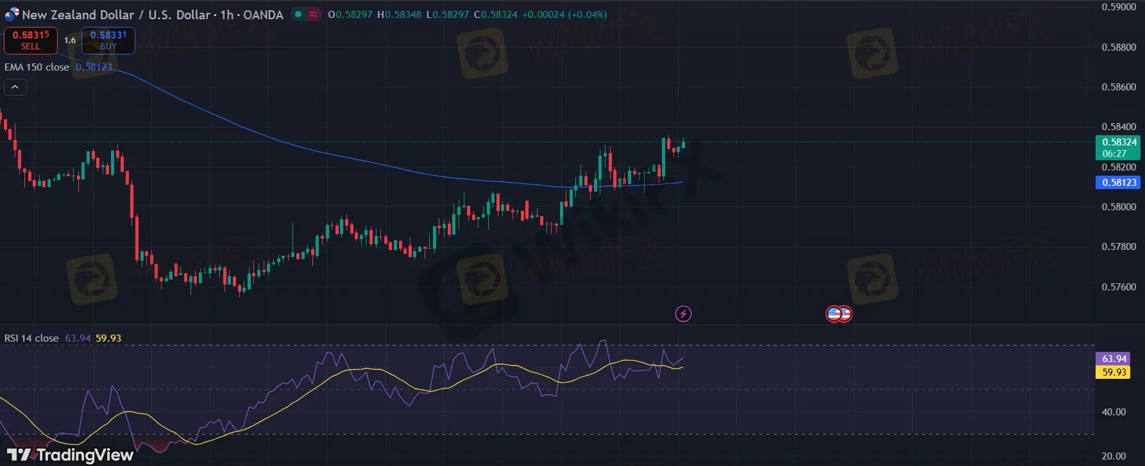Click the 0.58331 BUY button
Screen dimensions: 1145x466
pyautogui.click(x=108, y=40)
